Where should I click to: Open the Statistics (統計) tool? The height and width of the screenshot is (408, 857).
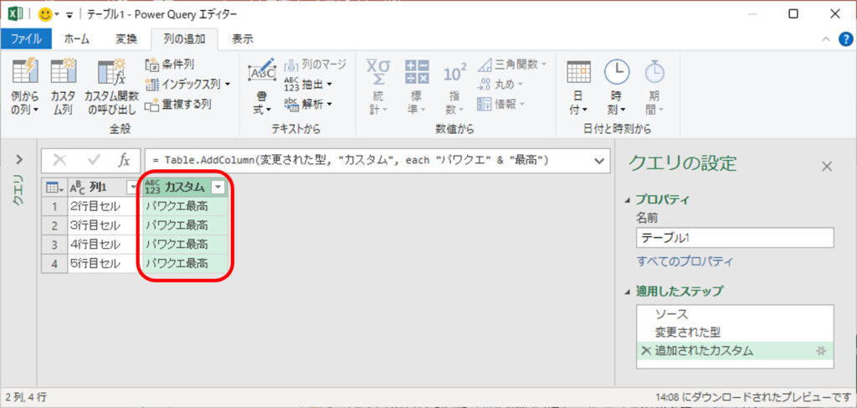tap(378, 86)
